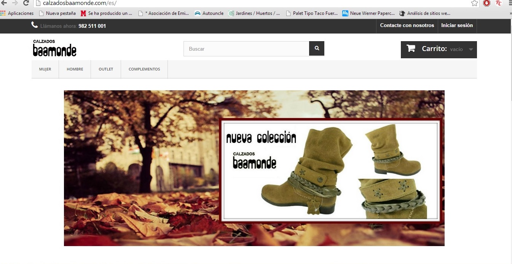
Task: Open Aplicaciones bookmark apps grid
Action: 17,13
